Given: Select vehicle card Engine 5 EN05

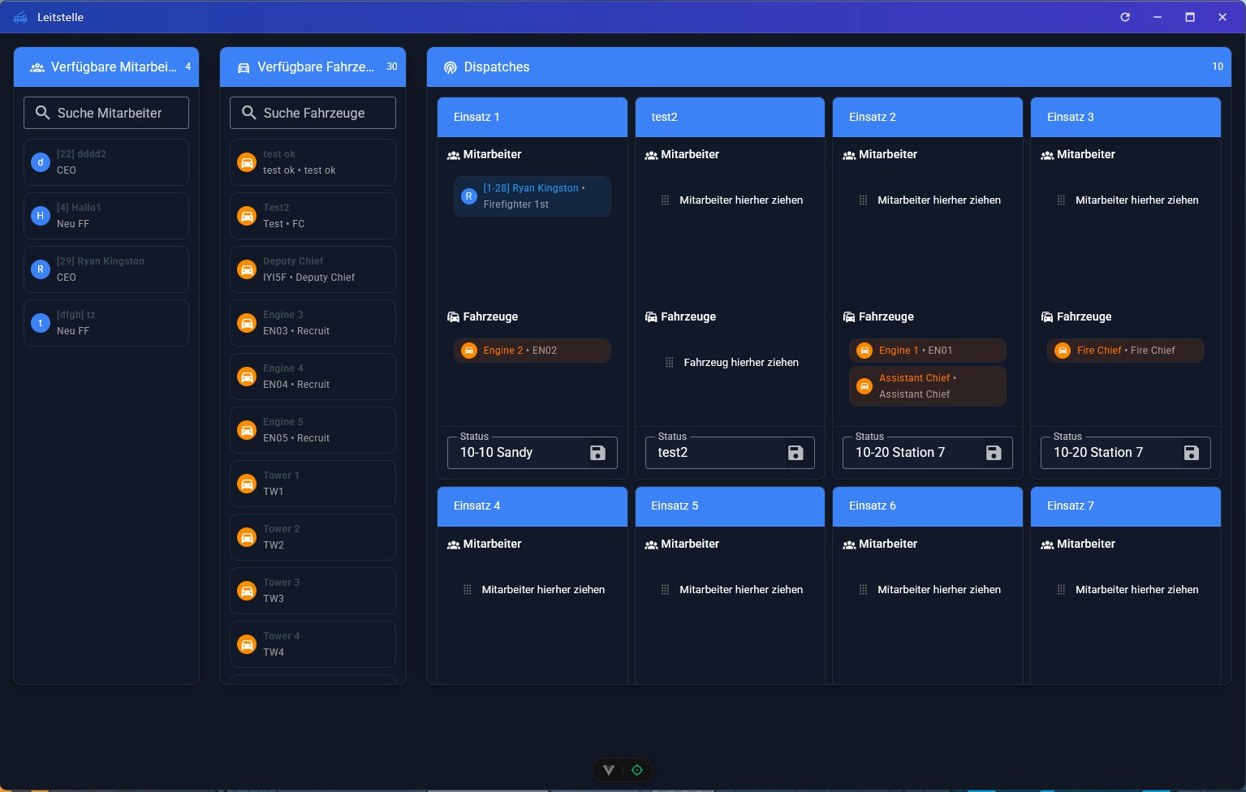Looking at the screenshot, I should tap(313, 430).
